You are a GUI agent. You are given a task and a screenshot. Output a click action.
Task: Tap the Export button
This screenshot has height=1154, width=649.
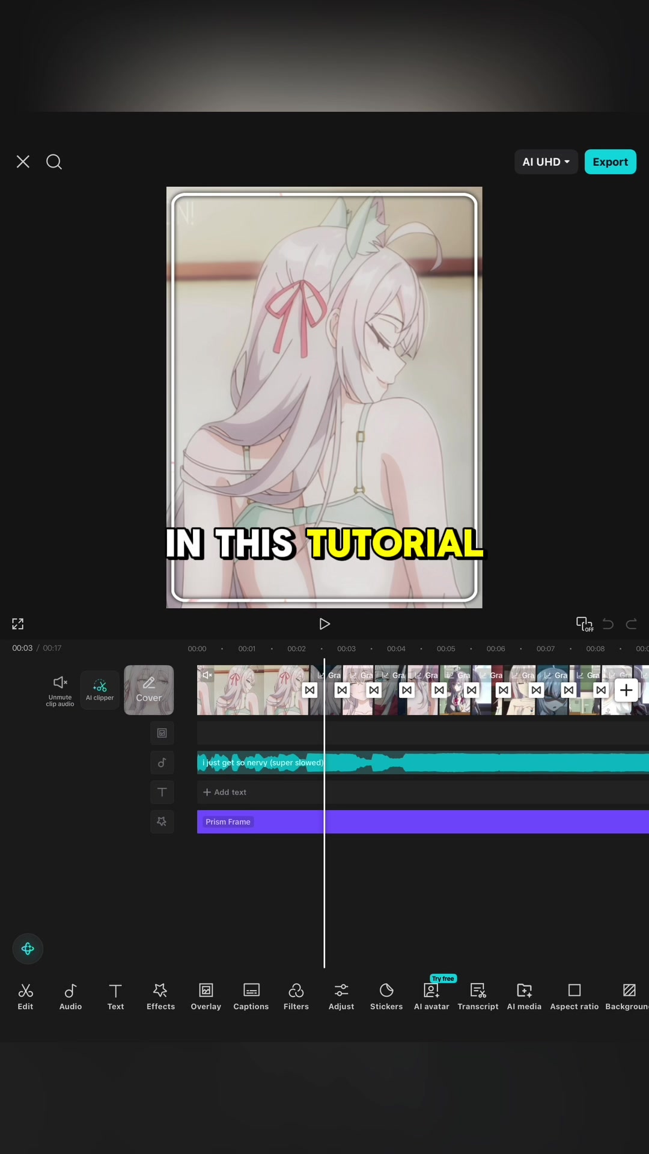[x=610, y=162]
